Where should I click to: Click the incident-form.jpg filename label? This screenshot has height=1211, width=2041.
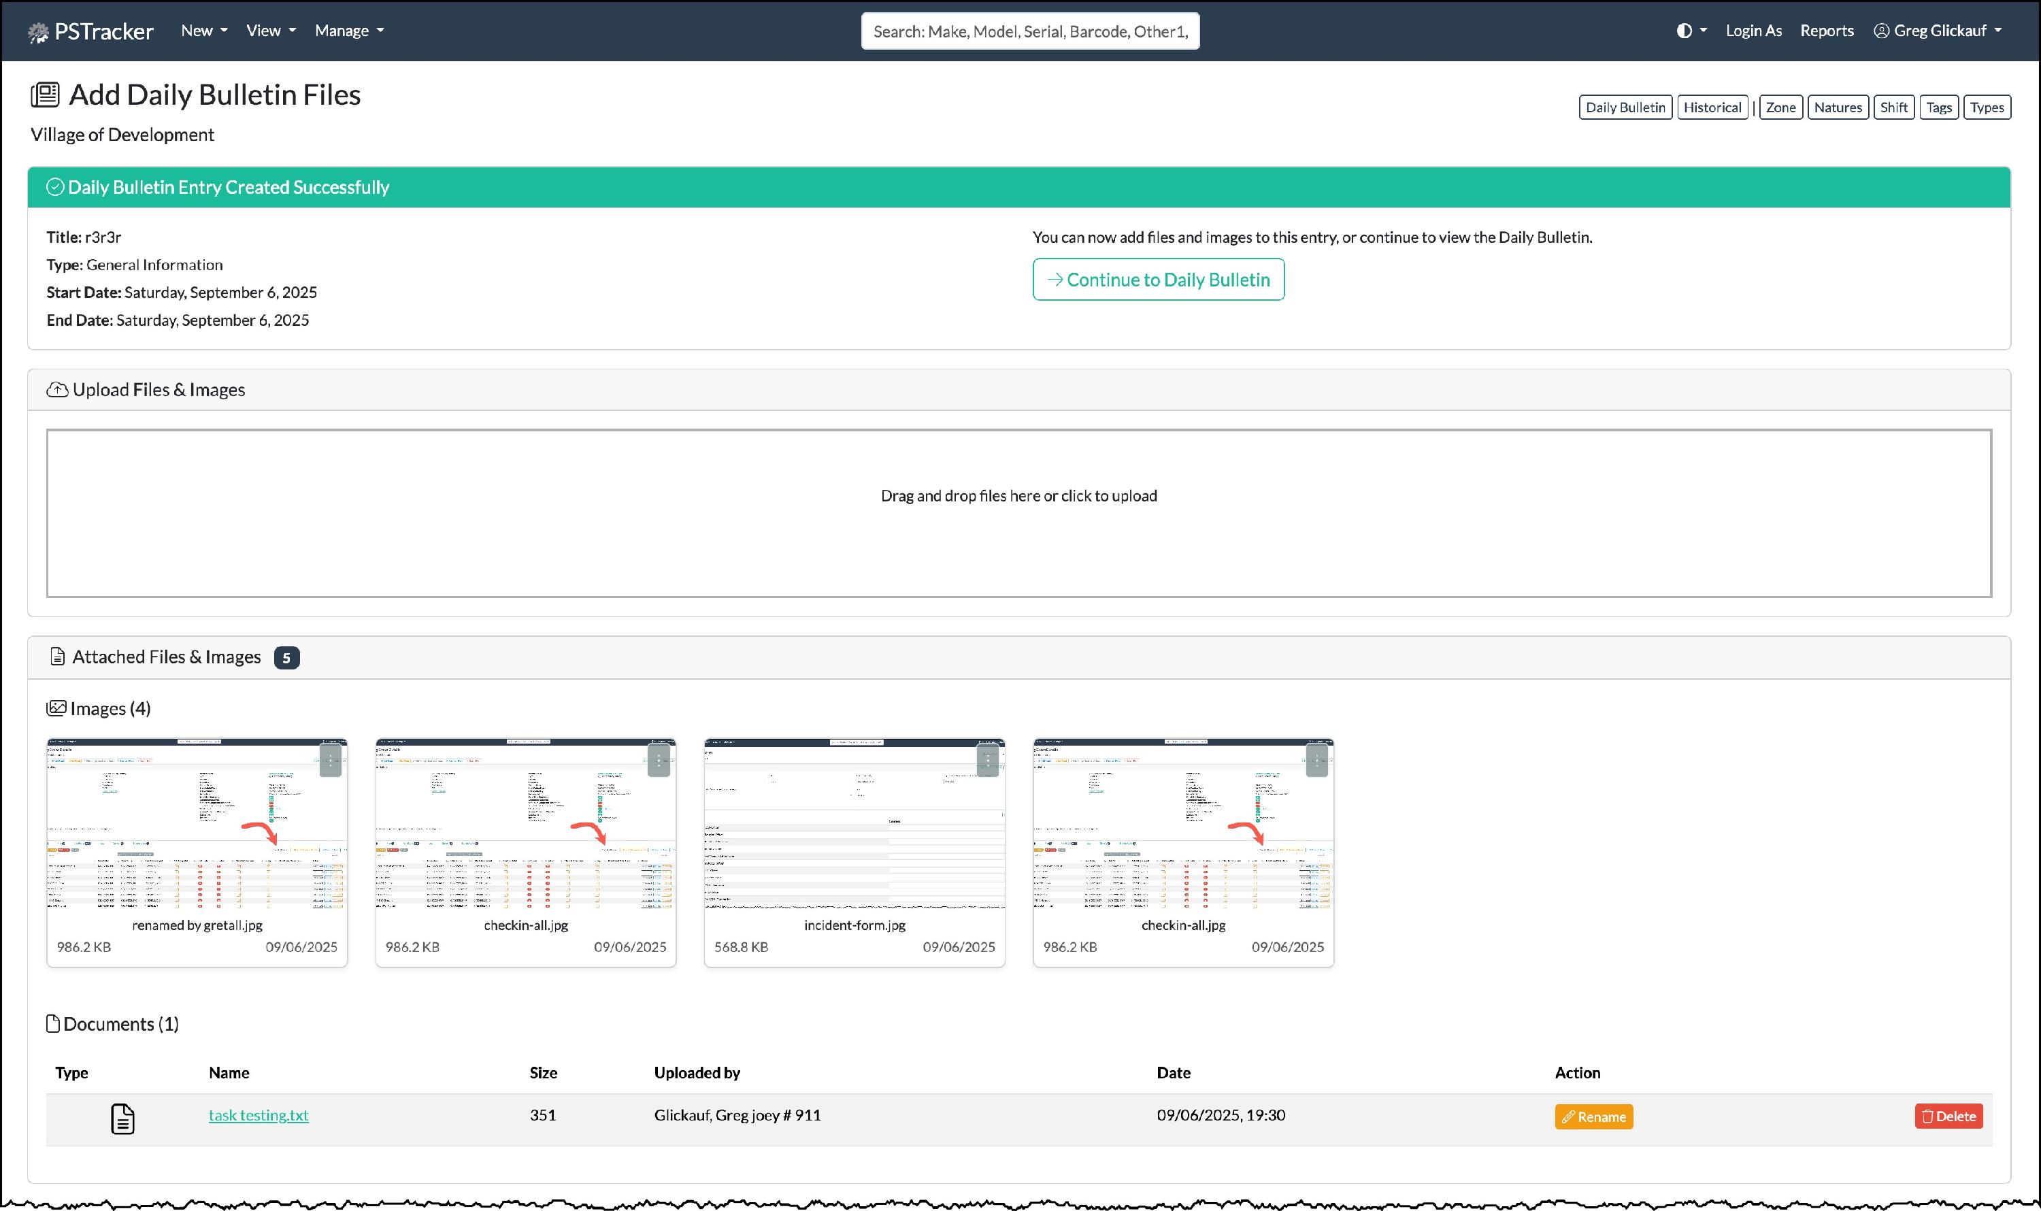[x=854, y=925]
